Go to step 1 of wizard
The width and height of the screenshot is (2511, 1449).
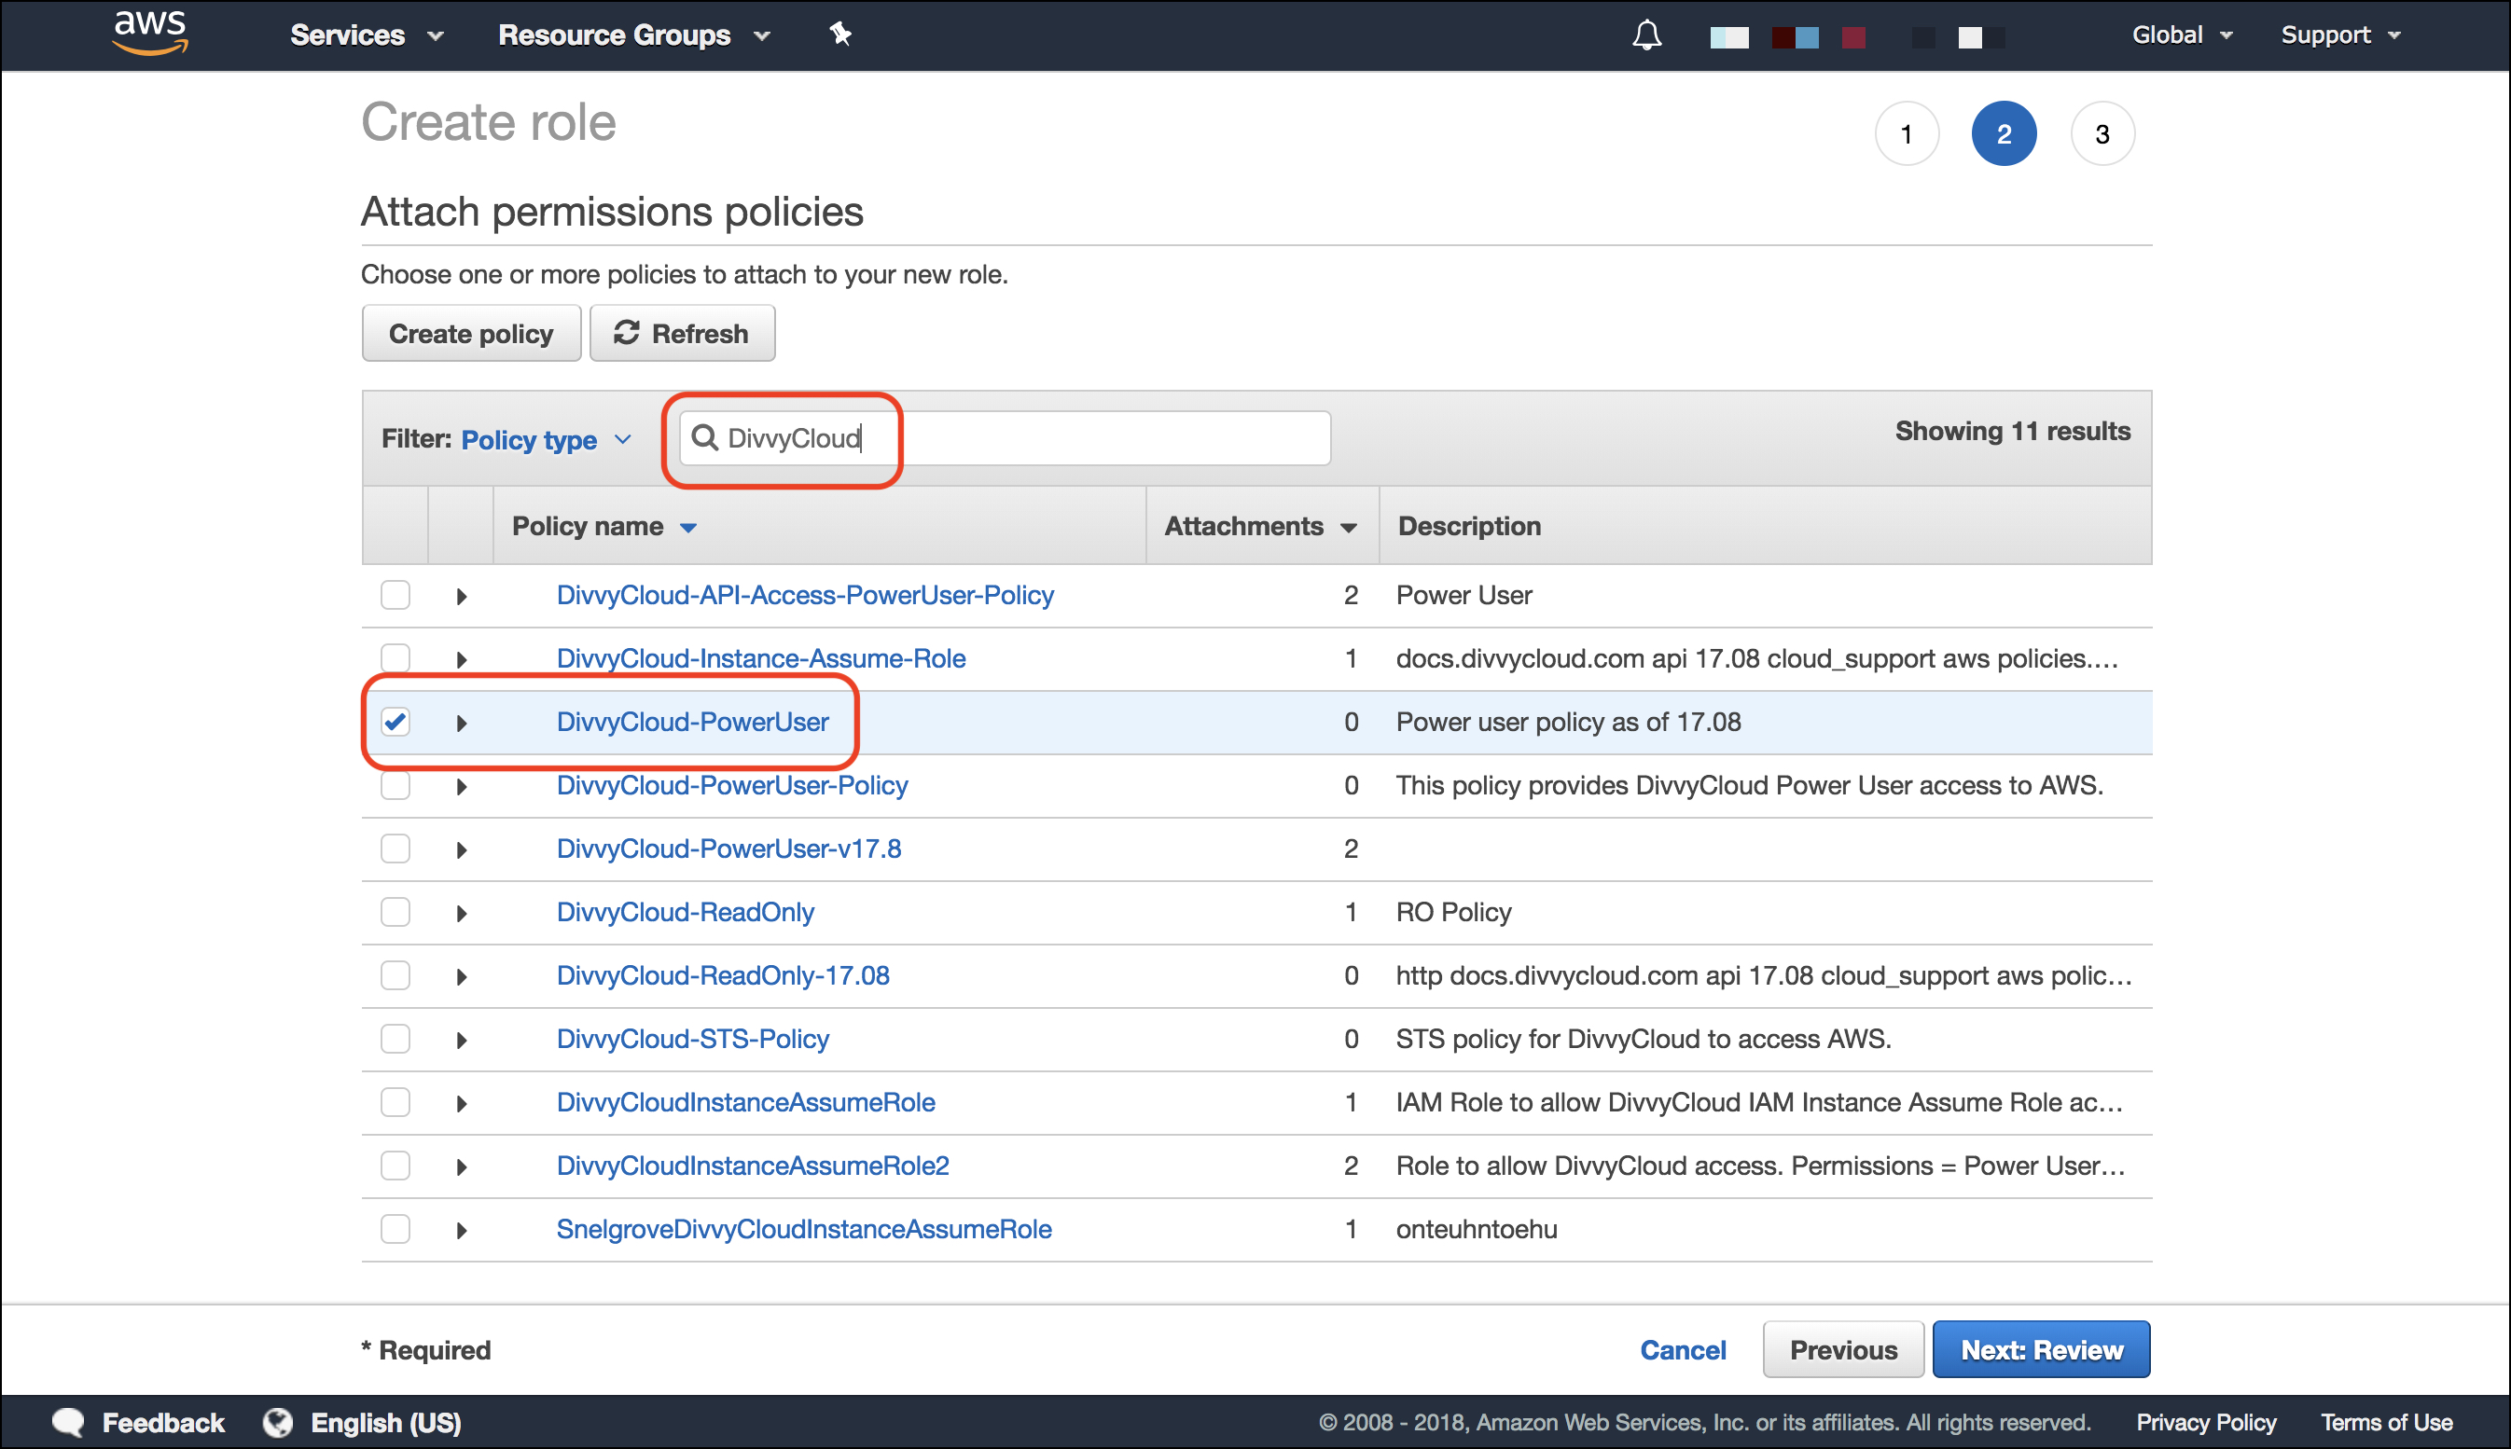point(1906,133)
